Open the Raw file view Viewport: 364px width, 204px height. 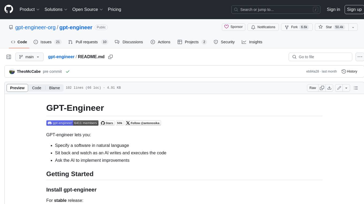click(313, 88)
